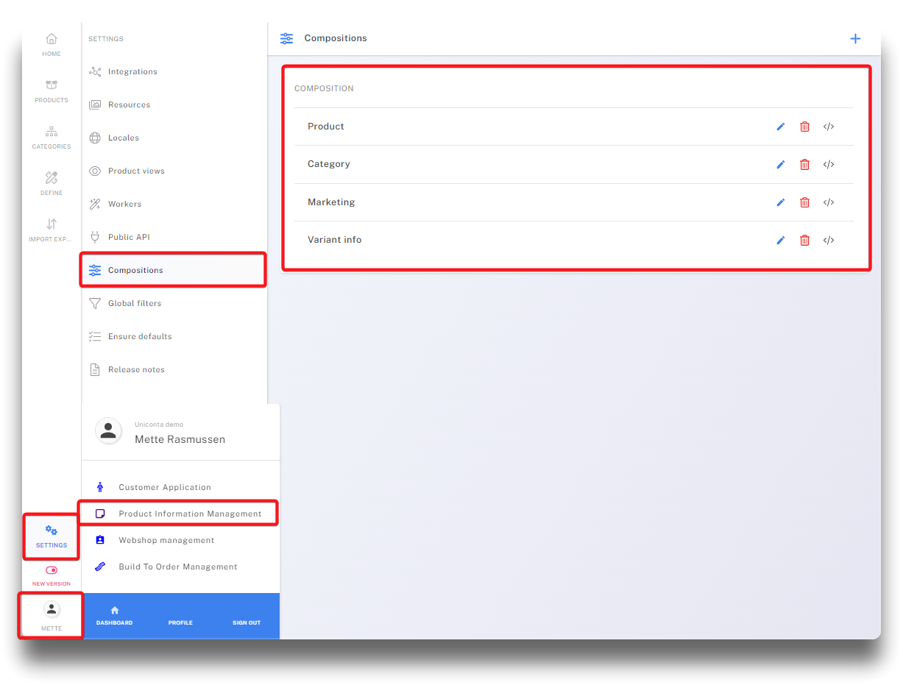Click Dashboard in the blue footer
The height and width of the screenshot is (685, 903).
coord(114,617)
